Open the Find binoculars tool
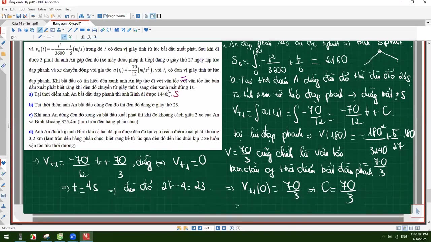431x242 pixels. tap(81, 16)
